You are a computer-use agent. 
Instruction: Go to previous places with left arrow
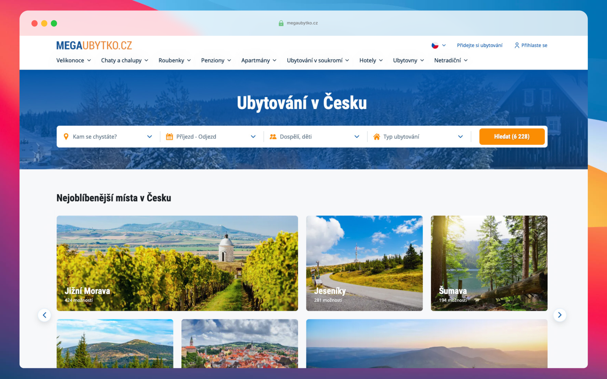pos(45,315)
